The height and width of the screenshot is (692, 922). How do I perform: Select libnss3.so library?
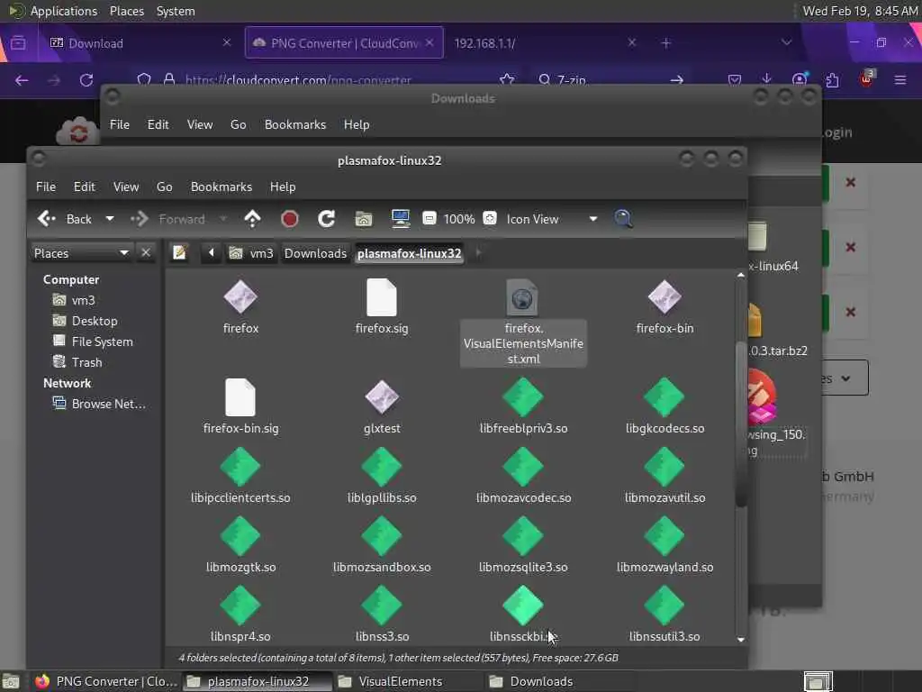pos(382,605)
